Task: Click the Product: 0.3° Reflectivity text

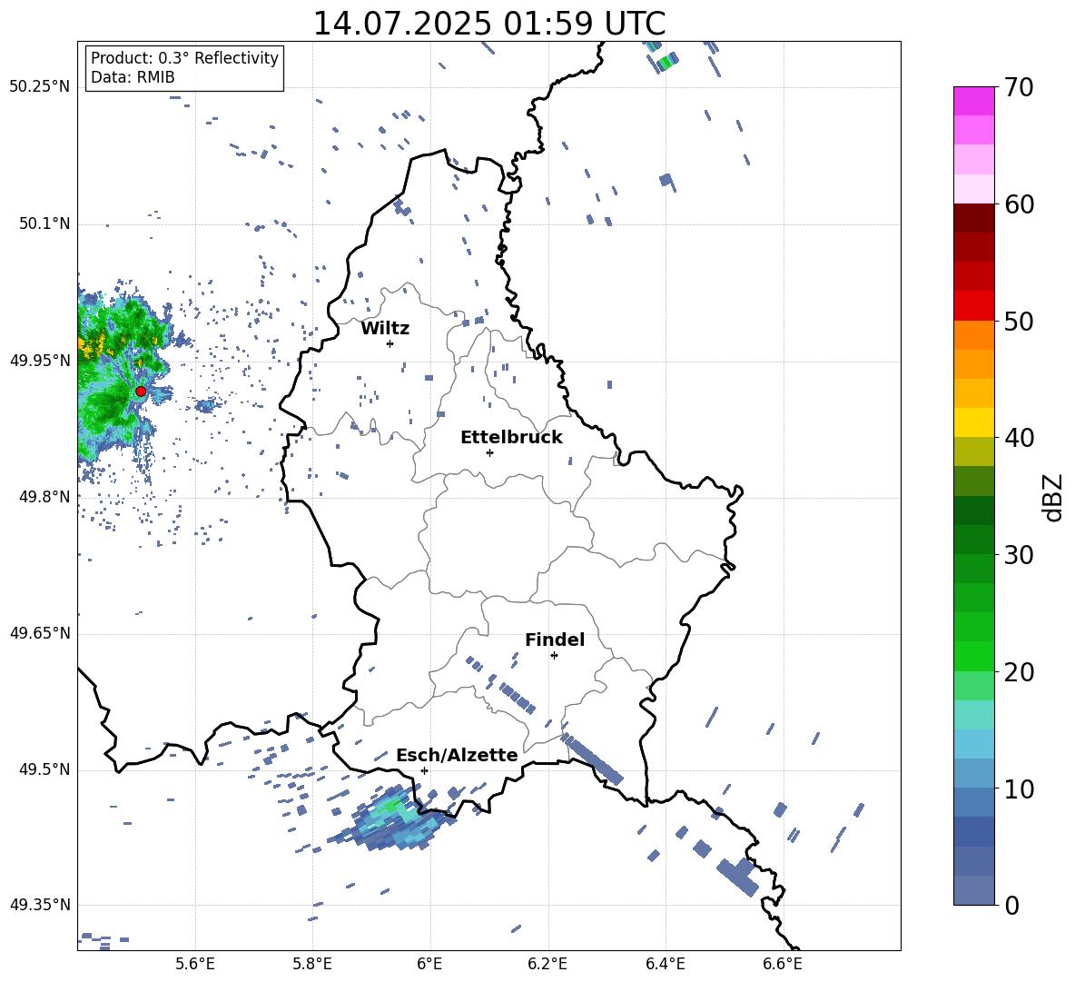Action: [184, 58]
